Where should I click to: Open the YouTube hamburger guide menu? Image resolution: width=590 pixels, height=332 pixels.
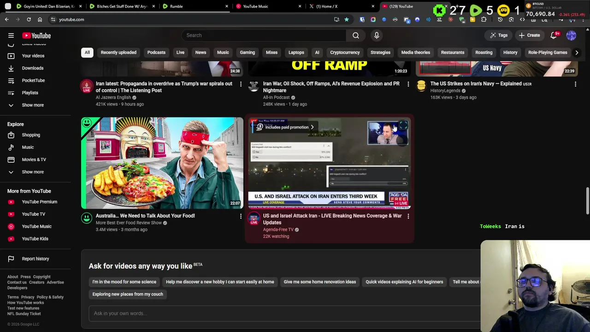[11, 36]
